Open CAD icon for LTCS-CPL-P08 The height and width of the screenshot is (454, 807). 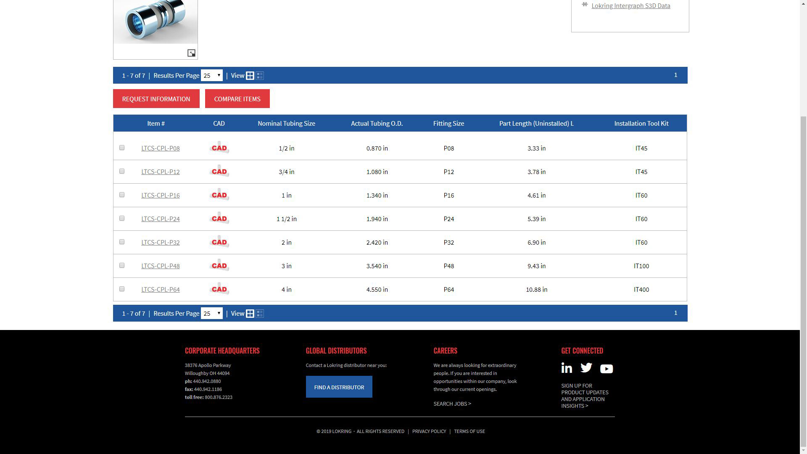tap(219, 148)
